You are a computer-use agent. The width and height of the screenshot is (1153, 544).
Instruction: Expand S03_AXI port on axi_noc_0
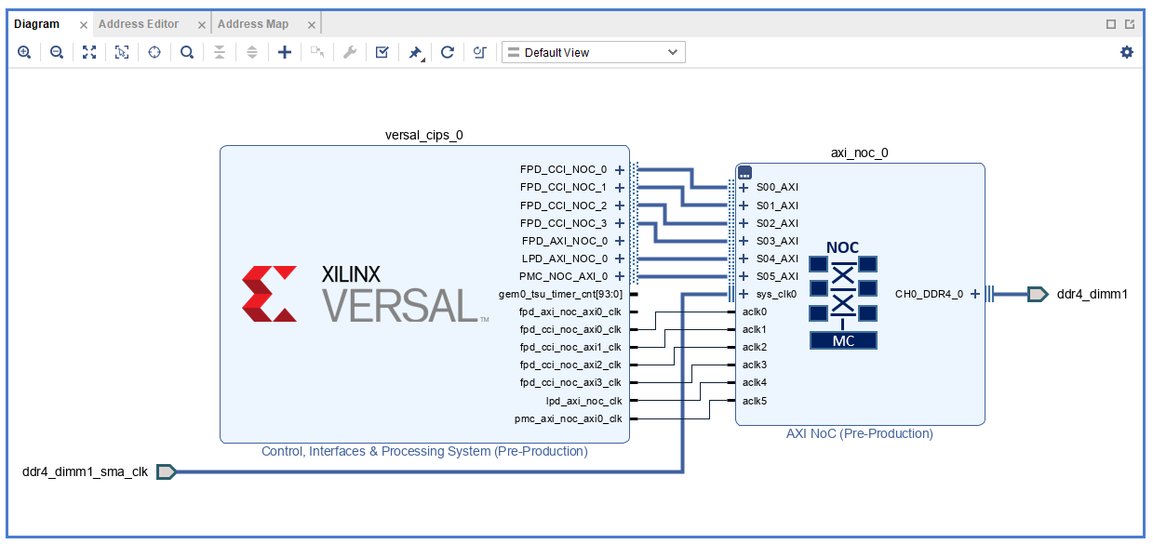(x=744, y=241)
